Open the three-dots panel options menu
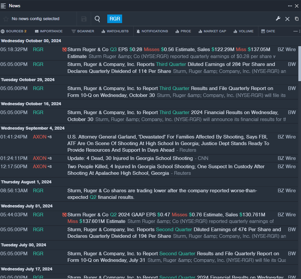The image size is (301, 279). tap(290, 6)
